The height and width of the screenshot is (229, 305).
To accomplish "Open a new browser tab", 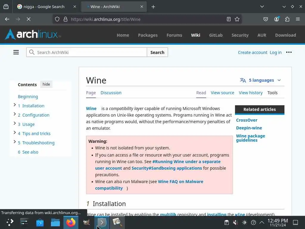I will click(153, 7).
